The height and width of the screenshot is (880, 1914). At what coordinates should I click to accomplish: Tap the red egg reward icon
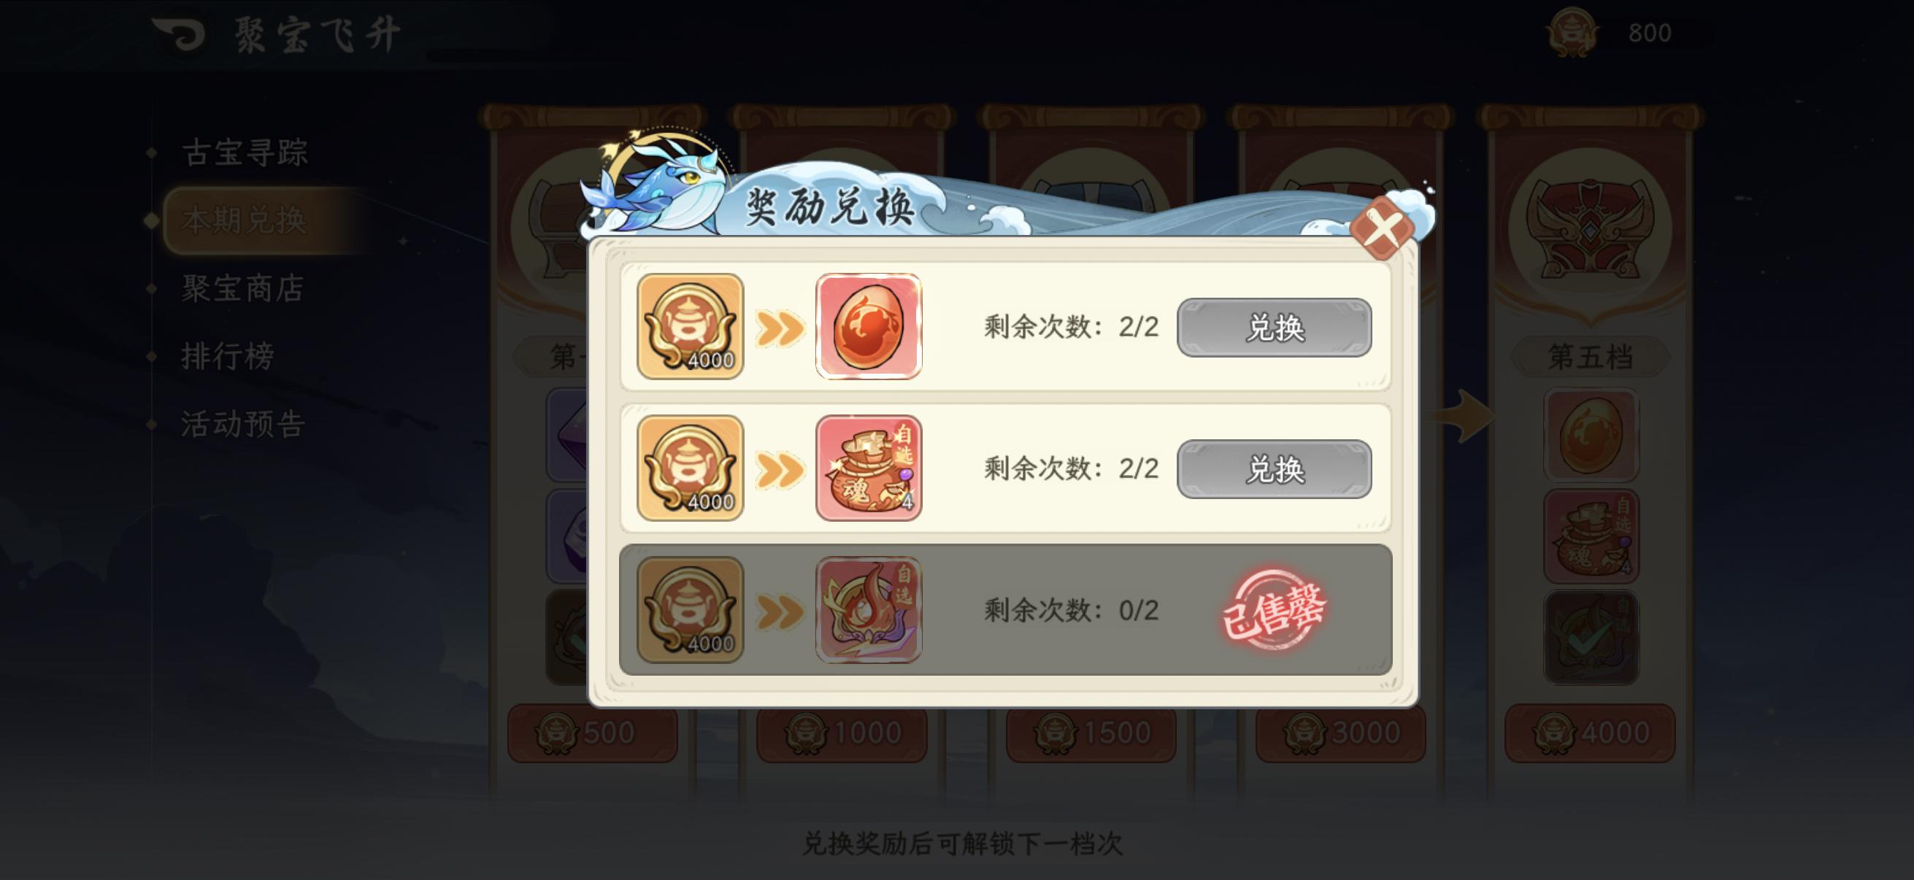pyautogui.click(x=869, y=327)
